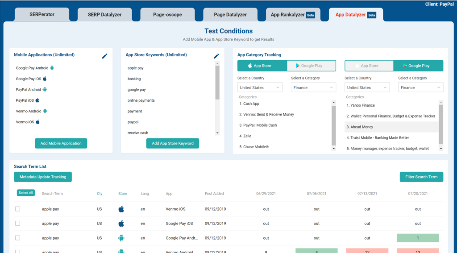Sort by the Store column header
This screenshot has height=253, width=457.
(123, 194)
